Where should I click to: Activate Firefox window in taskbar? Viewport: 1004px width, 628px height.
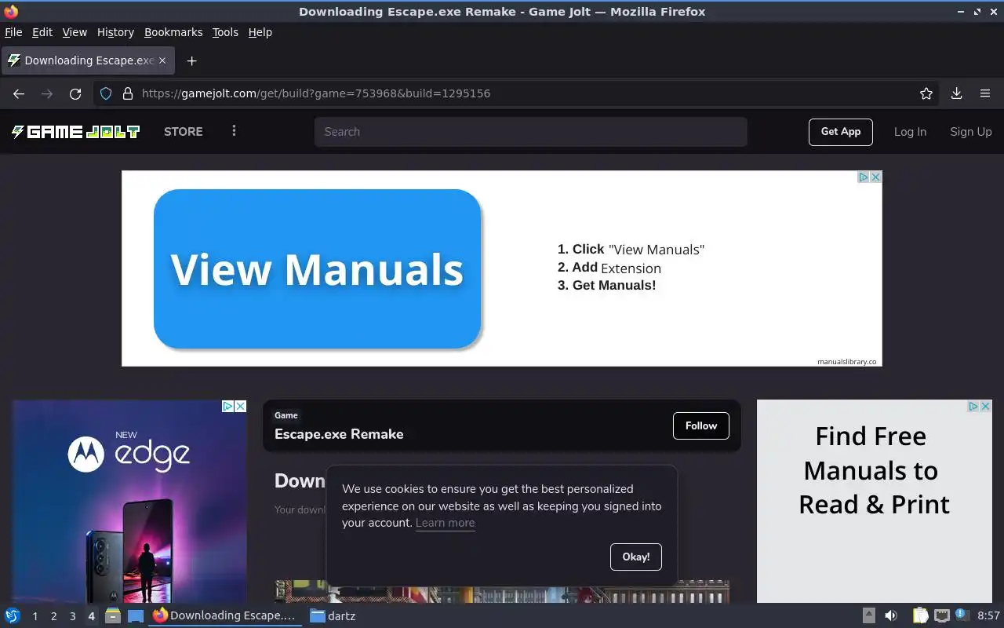point(225,615)
